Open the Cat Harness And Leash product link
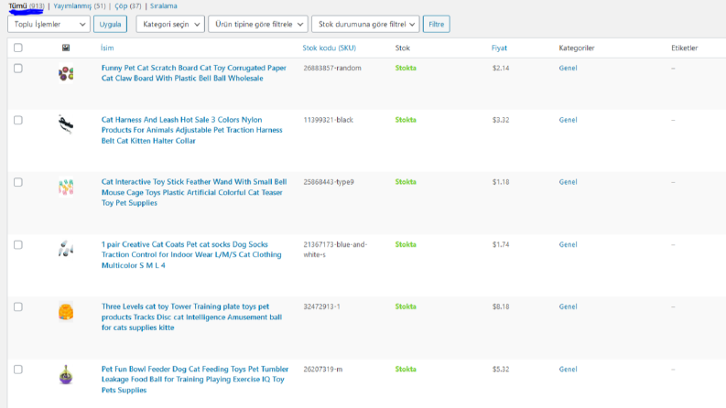Viewport: 726px width, 408px height. [x=191, y=130]
